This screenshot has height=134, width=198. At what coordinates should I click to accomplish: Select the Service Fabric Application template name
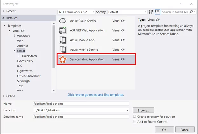[87, 59]
